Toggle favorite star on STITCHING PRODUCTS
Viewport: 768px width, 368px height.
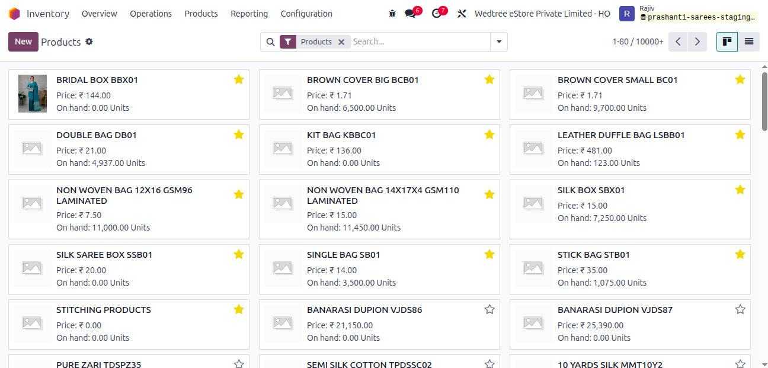pyautogui.click(x=239, y=309)
